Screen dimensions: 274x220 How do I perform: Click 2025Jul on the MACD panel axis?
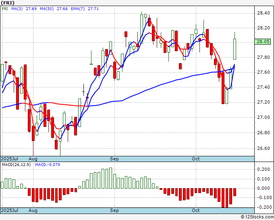10,210
